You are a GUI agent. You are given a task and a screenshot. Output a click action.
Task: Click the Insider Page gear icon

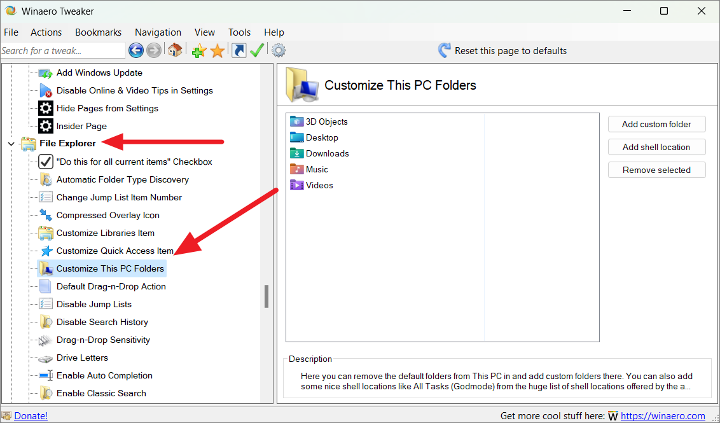[x=46, y=126]
